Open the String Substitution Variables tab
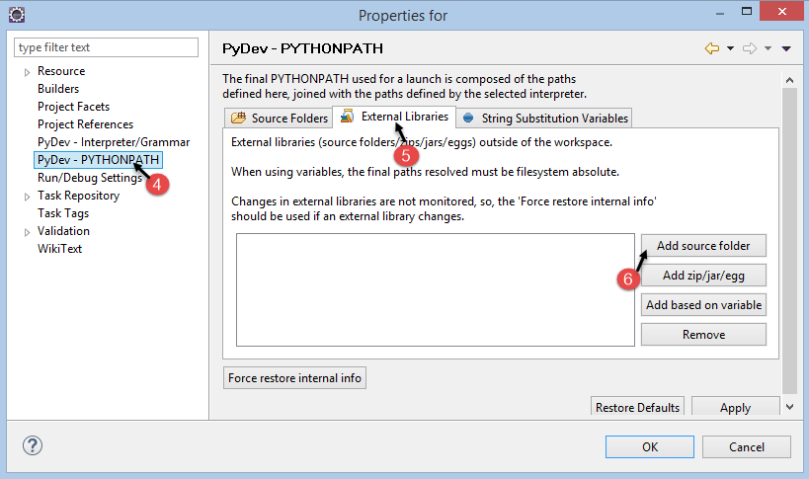 click(545, 119)
